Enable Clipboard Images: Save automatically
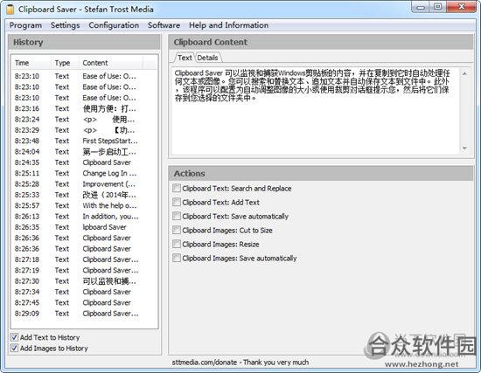The image size is (481, 373). 177,258
